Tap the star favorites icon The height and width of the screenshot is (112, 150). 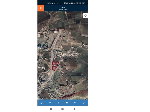point(67,103)
